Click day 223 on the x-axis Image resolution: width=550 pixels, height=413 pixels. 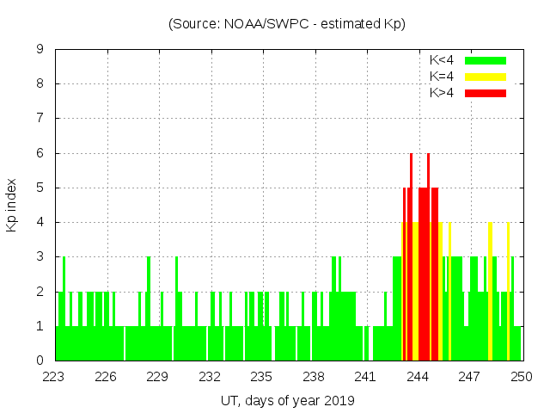55,376
